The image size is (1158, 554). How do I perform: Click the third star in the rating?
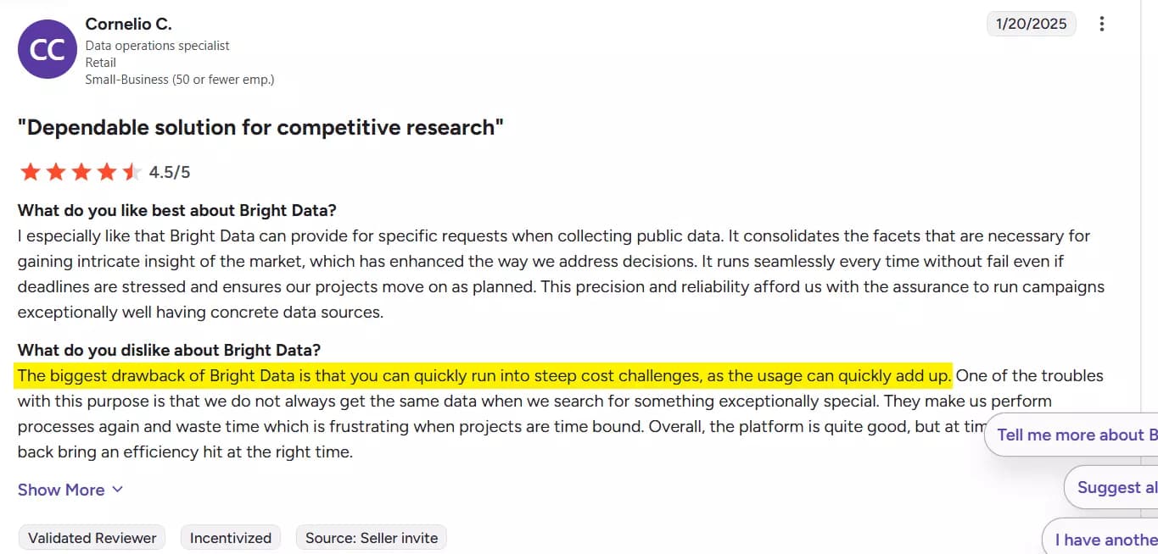coord(80,171)
